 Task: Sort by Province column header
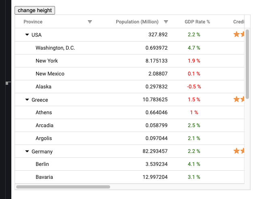[x=33, y=22]
